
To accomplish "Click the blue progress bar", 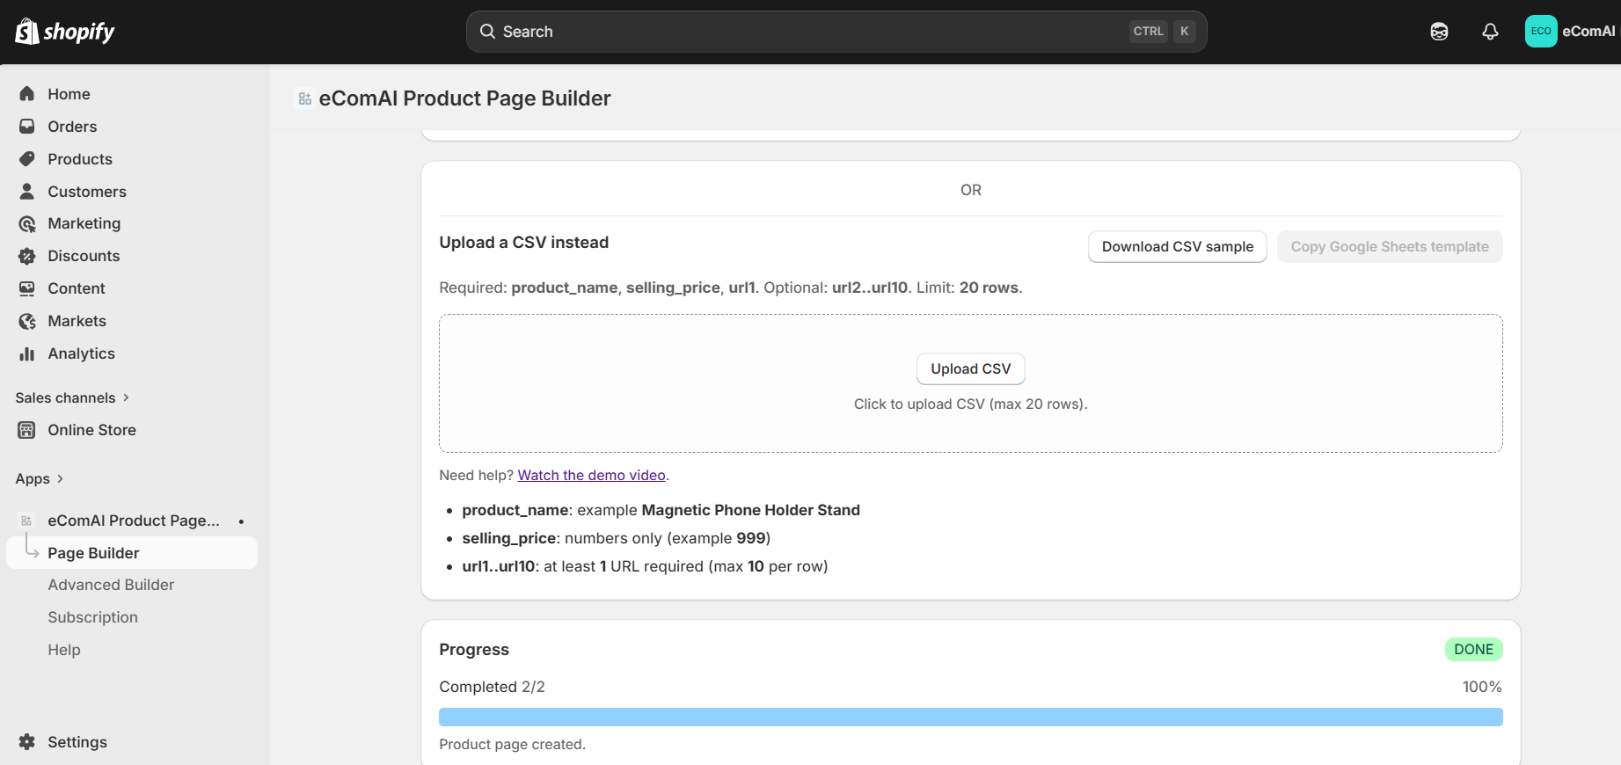I will (x=970, y=717).
